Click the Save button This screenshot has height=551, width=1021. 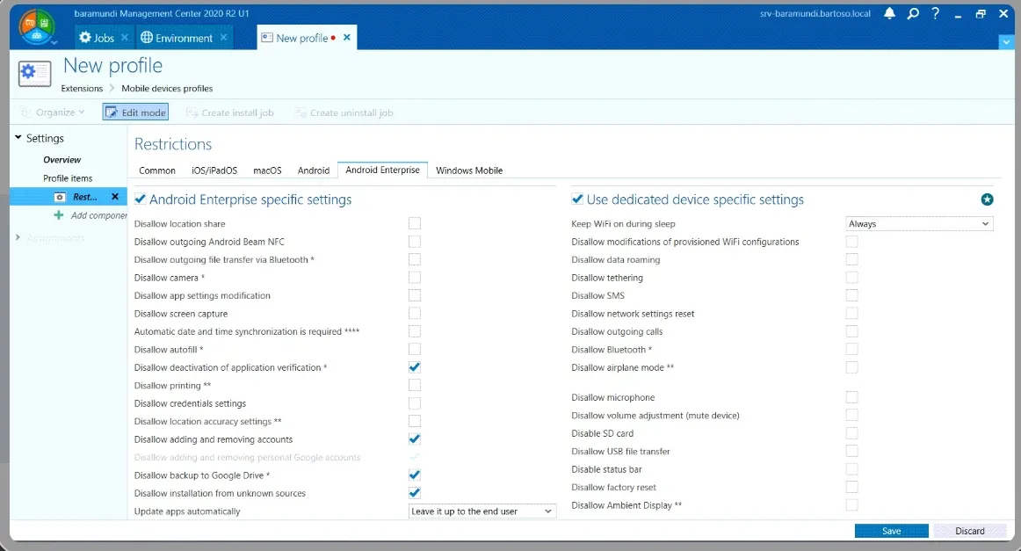[x=892, y=531]
